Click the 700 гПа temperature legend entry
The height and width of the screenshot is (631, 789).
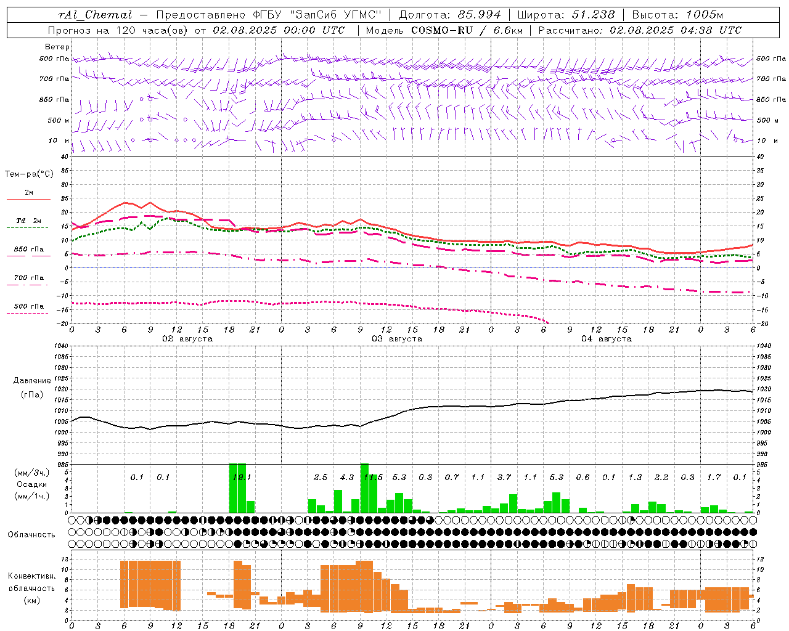(x=29, y=278)
